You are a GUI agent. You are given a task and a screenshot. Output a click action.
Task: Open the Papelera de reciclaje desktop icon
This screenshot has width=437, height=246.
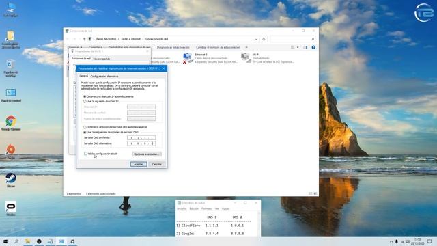coord(11,68)
